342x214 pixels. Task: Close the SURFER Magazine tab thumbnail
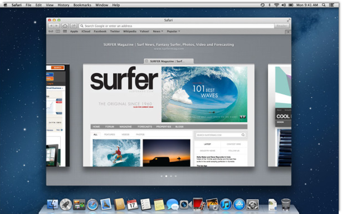[147, 61]
